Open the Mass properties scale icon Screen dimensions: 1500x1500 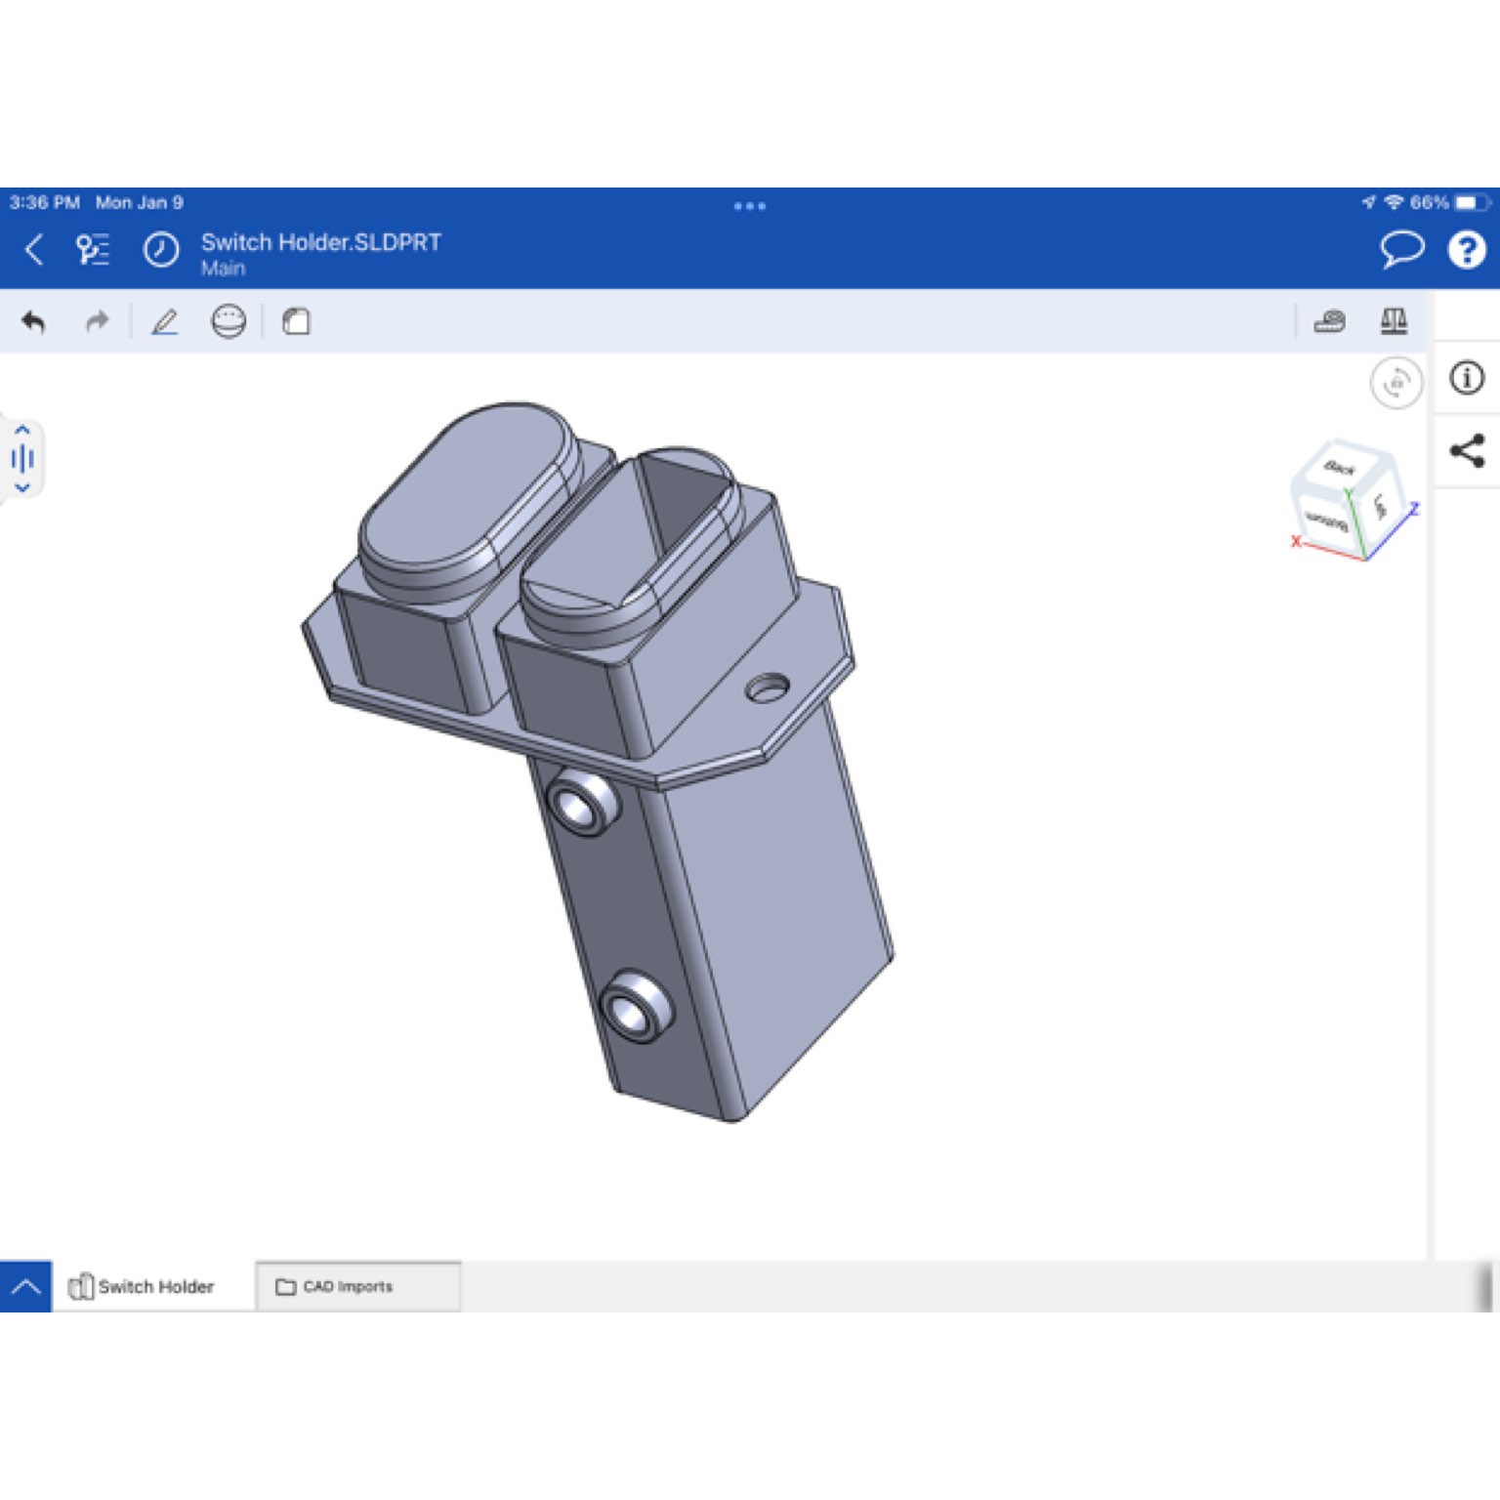(1394, 321)
